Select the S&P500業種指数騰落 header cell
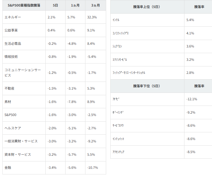 click(24, 6)
